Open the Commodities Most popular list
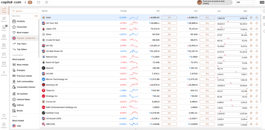 (19, 59)
